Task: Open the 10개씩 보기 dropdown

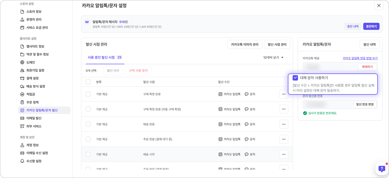Action: coord(273,57)
